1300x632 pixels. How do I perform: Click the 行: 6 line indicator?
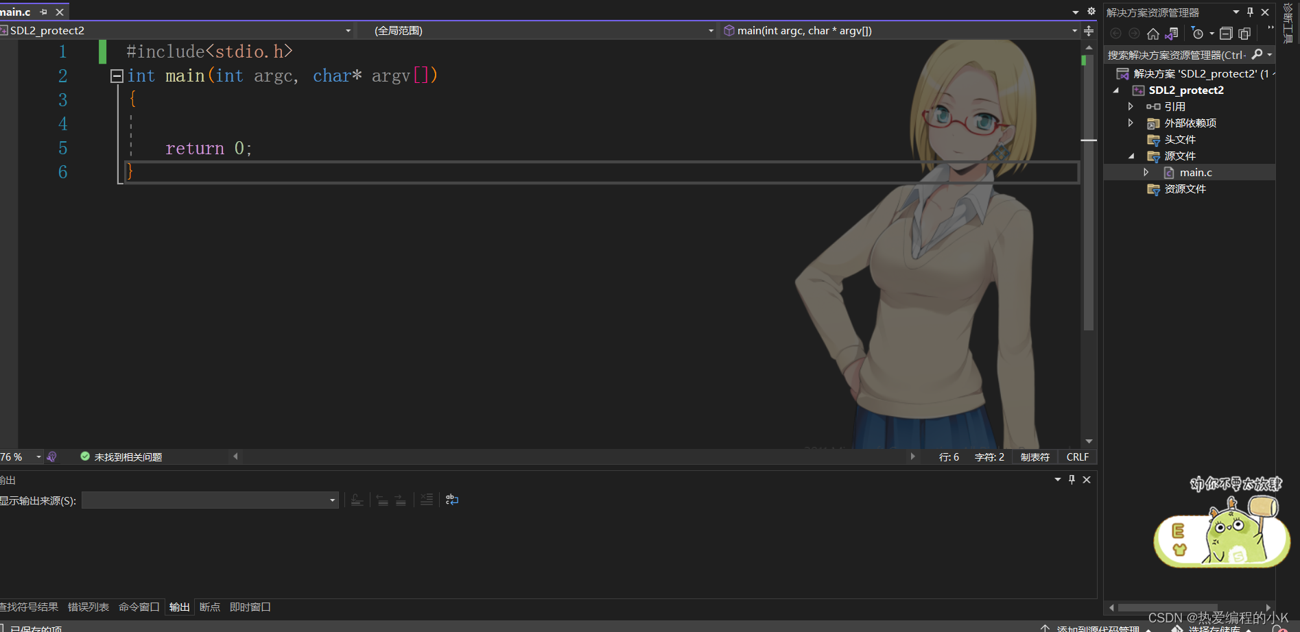pyautogui.click(x=949, y=457)
